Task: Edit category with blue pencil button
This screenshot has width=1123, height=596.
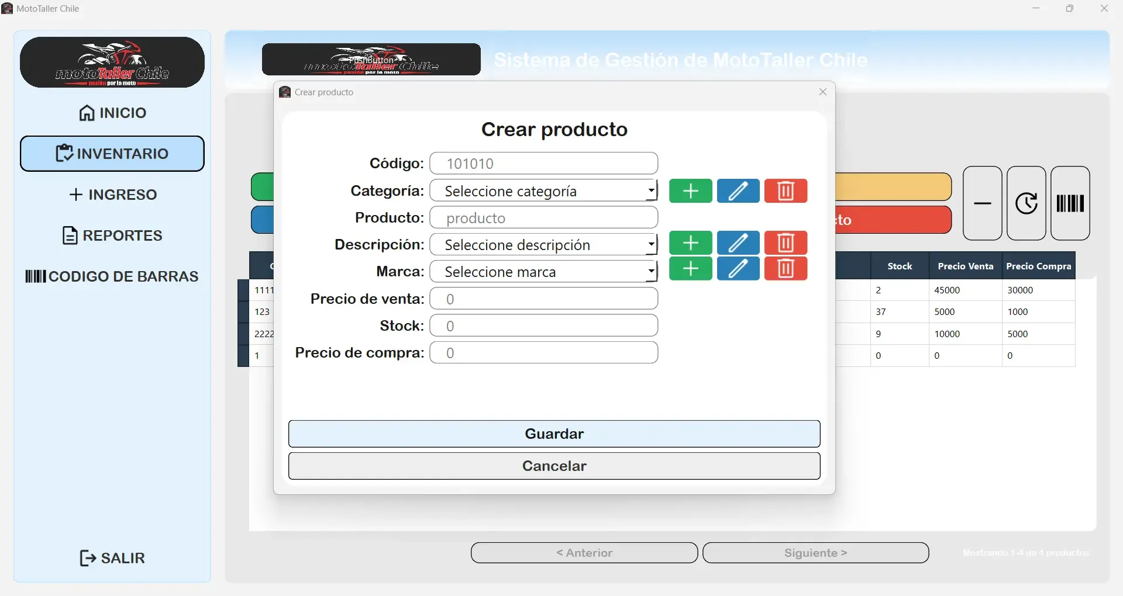Action: [738, 191]
